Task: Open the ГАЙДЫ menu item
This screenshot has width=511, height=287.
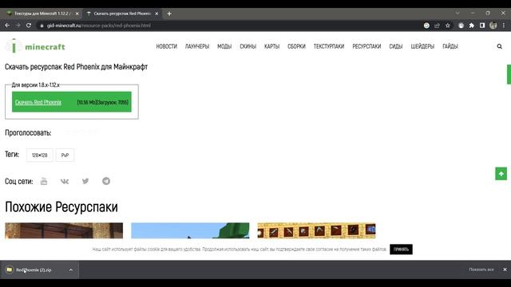Action: pyautogui.click(x=450, y=46)
